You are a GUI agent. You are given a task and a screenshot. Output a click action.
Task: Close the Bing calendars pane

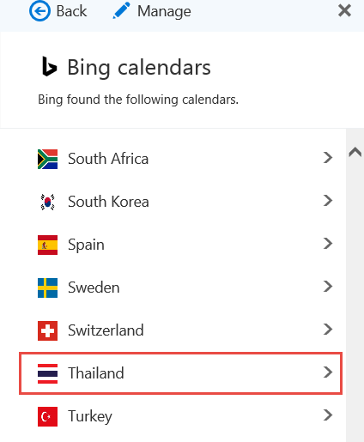344,11
